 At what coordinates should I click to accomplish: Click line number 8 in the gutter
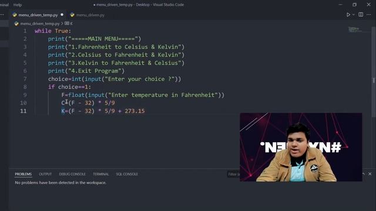pyautogui.click(x=25, y=87)
